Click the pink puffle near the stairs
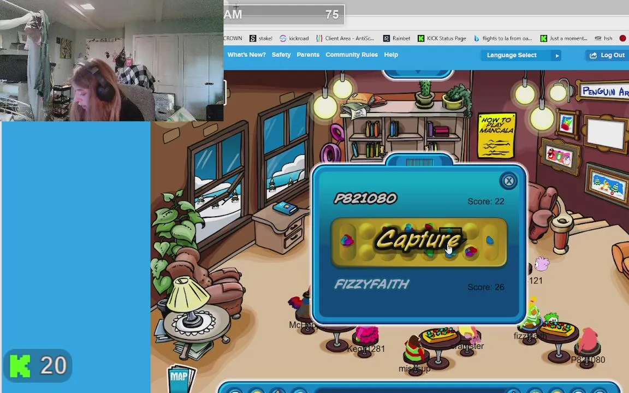 pyautogui.click(x=542, y=264)
